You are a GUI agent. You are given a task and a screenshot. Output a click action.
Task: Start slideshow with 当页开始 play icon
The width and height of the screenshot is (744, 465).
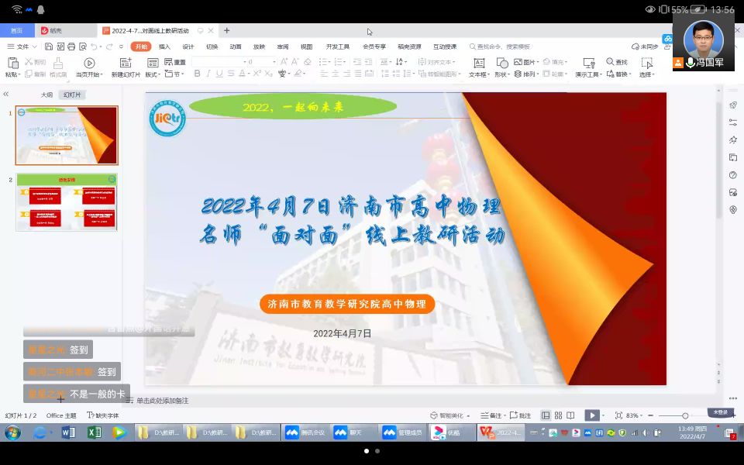89,63
